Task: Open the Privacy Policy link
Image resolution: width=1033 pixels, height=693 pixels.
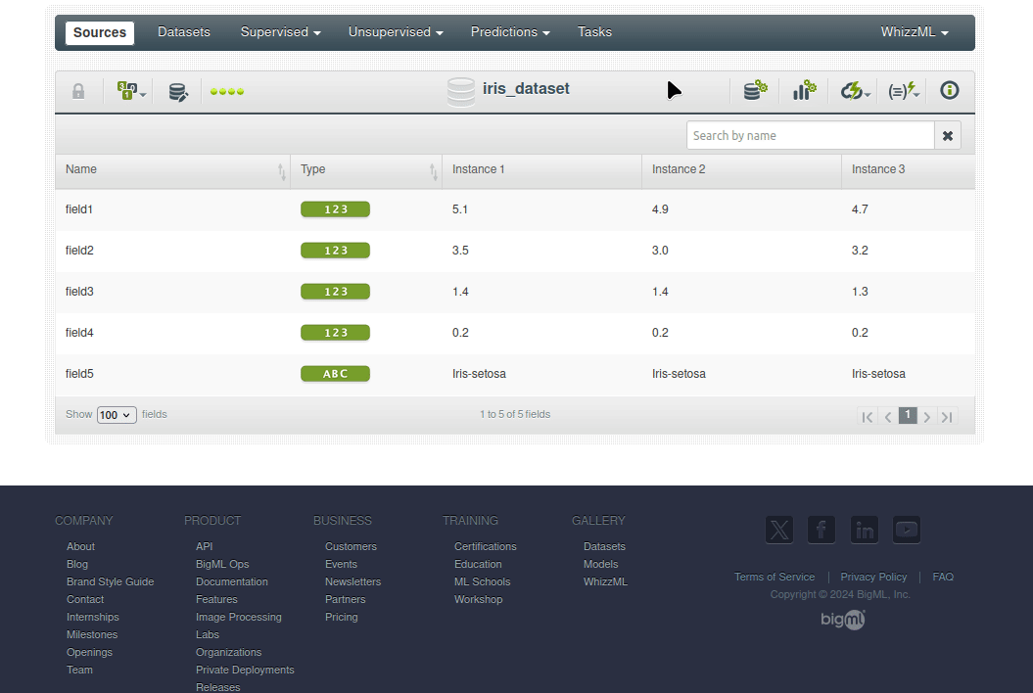Action: coord(873,577)
